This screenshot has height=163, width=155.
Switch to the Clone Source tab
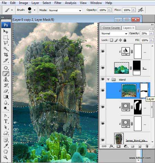point(111,28)
